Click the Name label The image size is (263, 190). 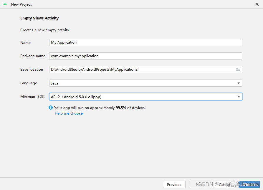pyautogui.click(x=25, y=43)
